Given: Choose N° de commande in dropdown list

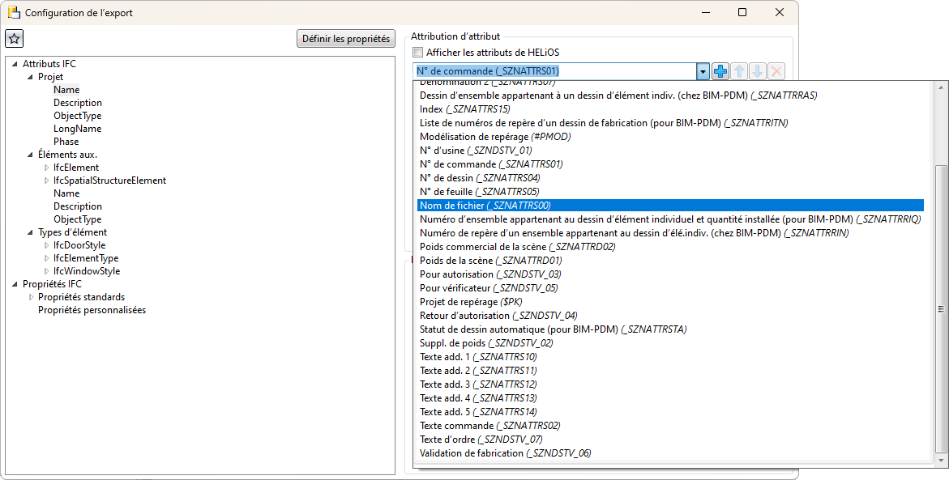Looking at the screenshot, I should [x=491, y=164].
